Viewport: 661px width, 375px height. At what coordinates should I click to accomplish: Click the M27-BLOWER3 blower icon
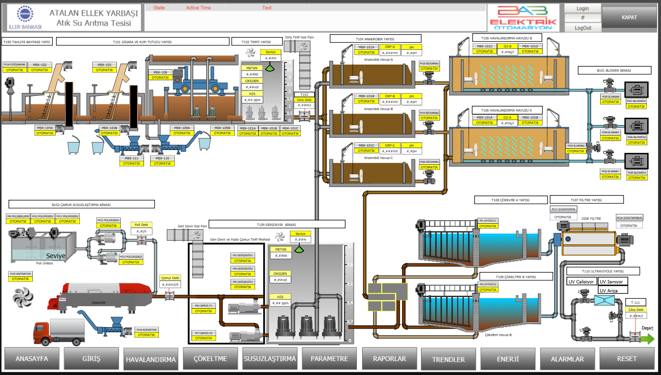[x=636, y=90]
